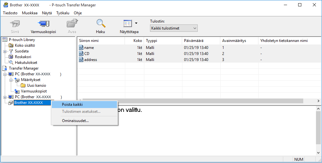
Task: Open the Tiedosto menu
Action: (10, 13)
